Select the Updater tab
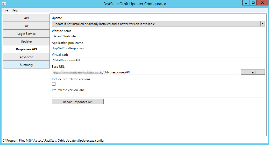This screenshot has height=145, width=269. click(x=26, y=42)
